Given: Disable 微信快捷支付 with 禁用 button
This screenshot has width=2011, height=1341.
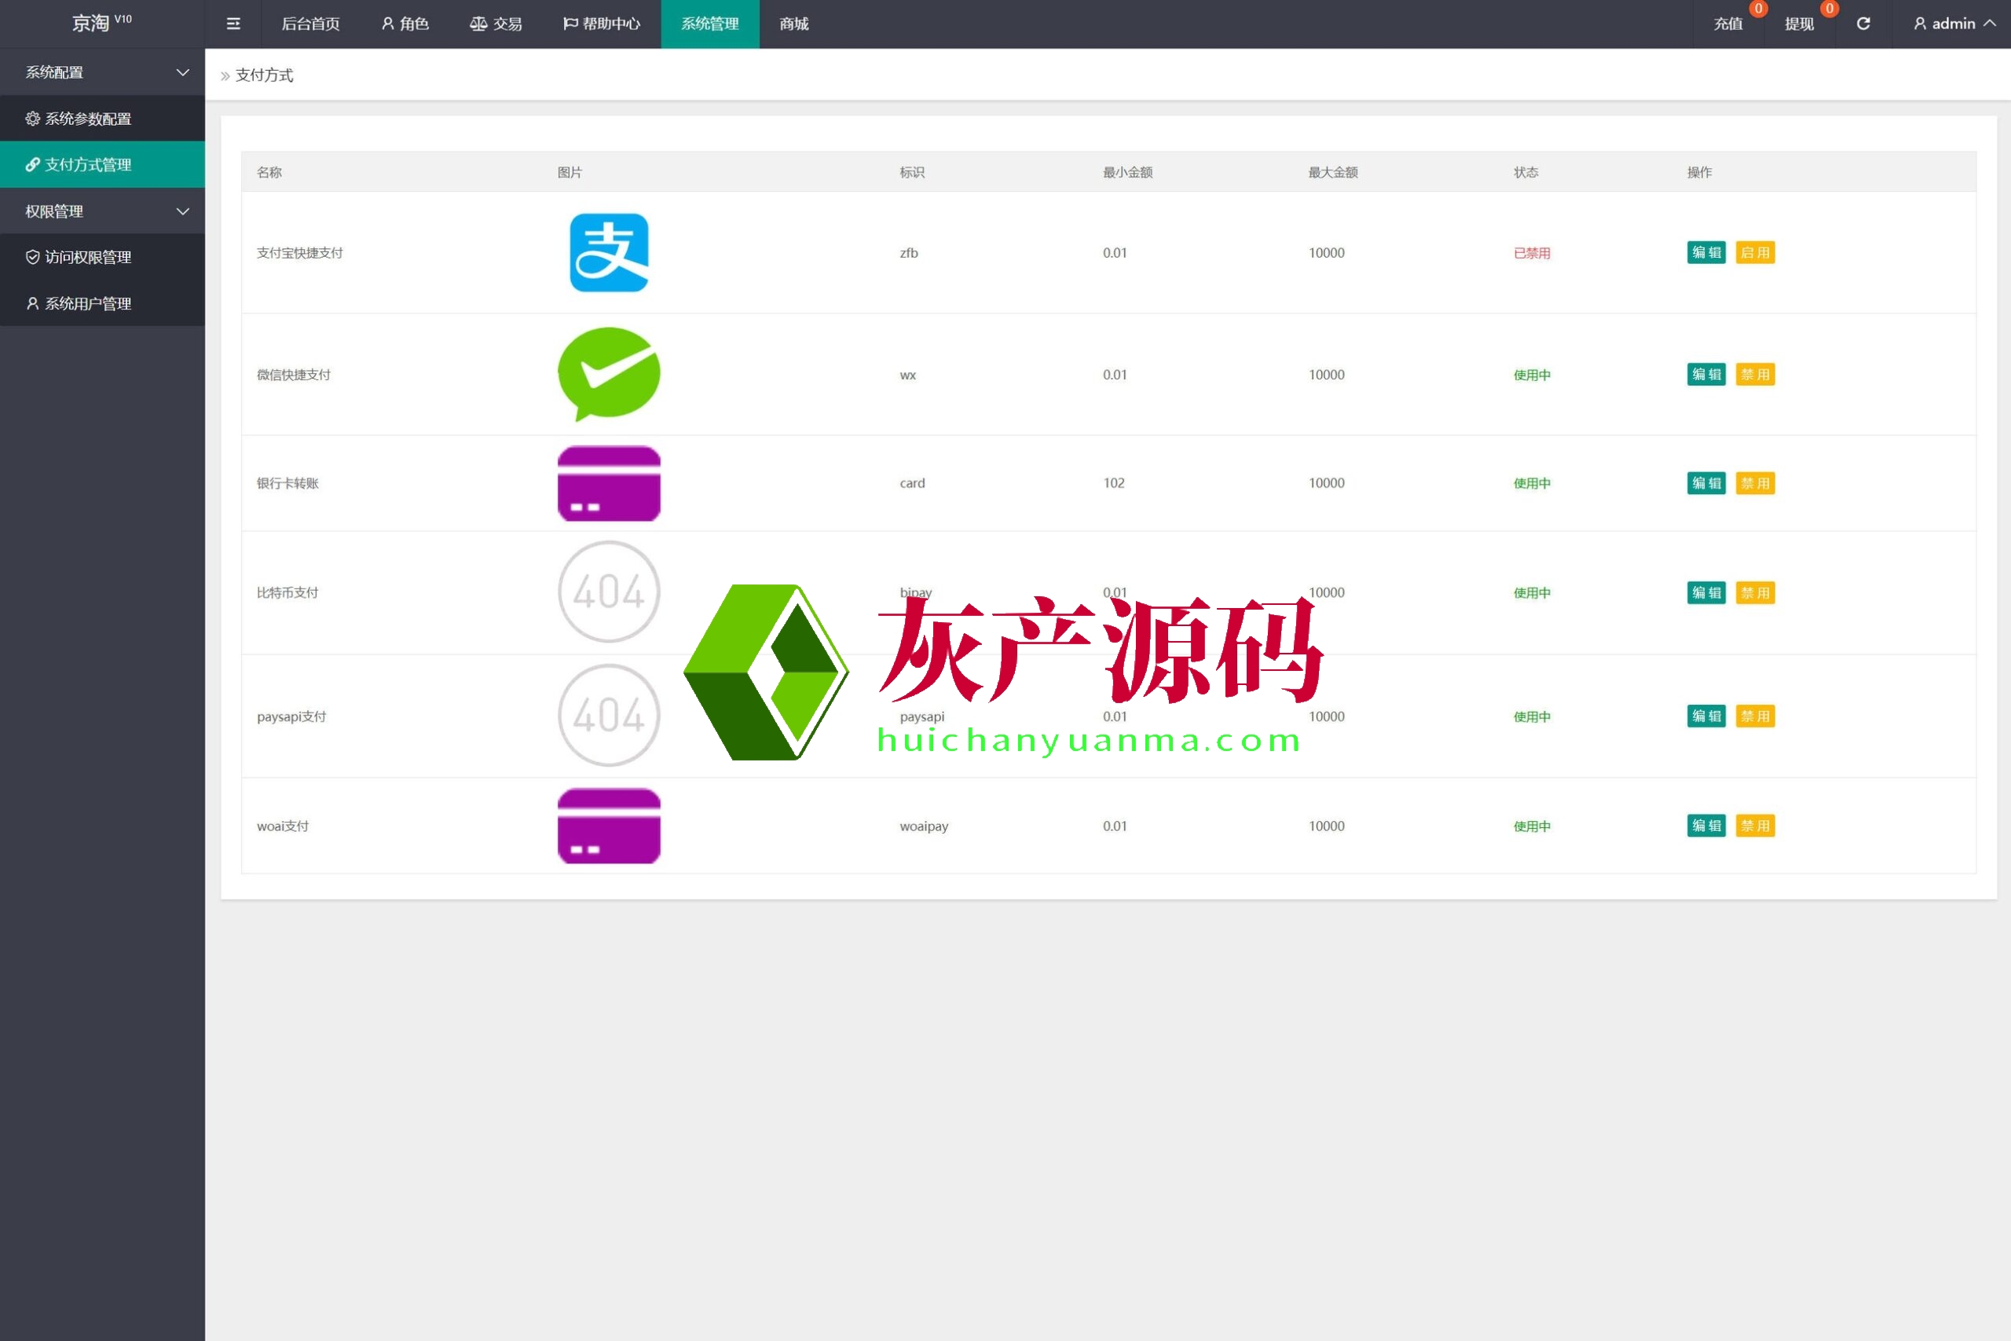Looking at the screenshot, I should 1754,375.
